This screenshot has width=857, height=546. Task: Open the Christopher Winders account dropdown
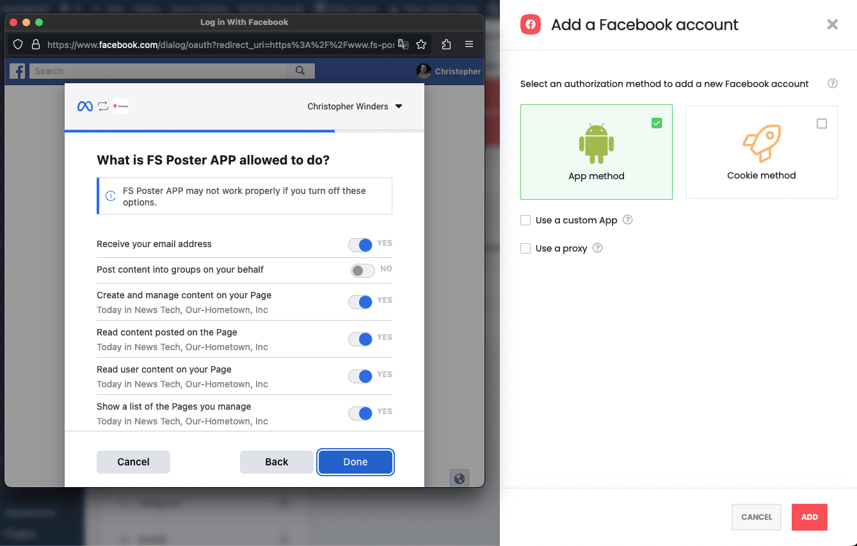355,106
